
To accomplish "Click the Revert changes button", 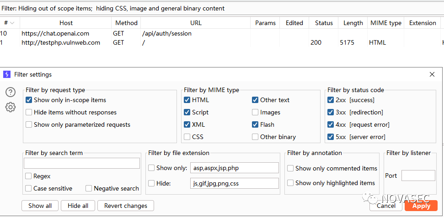I will (126, 206).
